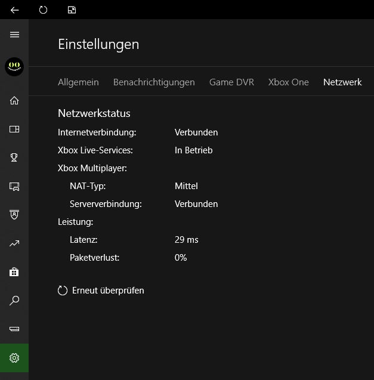The image size is (374, 380).
Task: Go back with the arrow icon
Action: pos(14,10)
